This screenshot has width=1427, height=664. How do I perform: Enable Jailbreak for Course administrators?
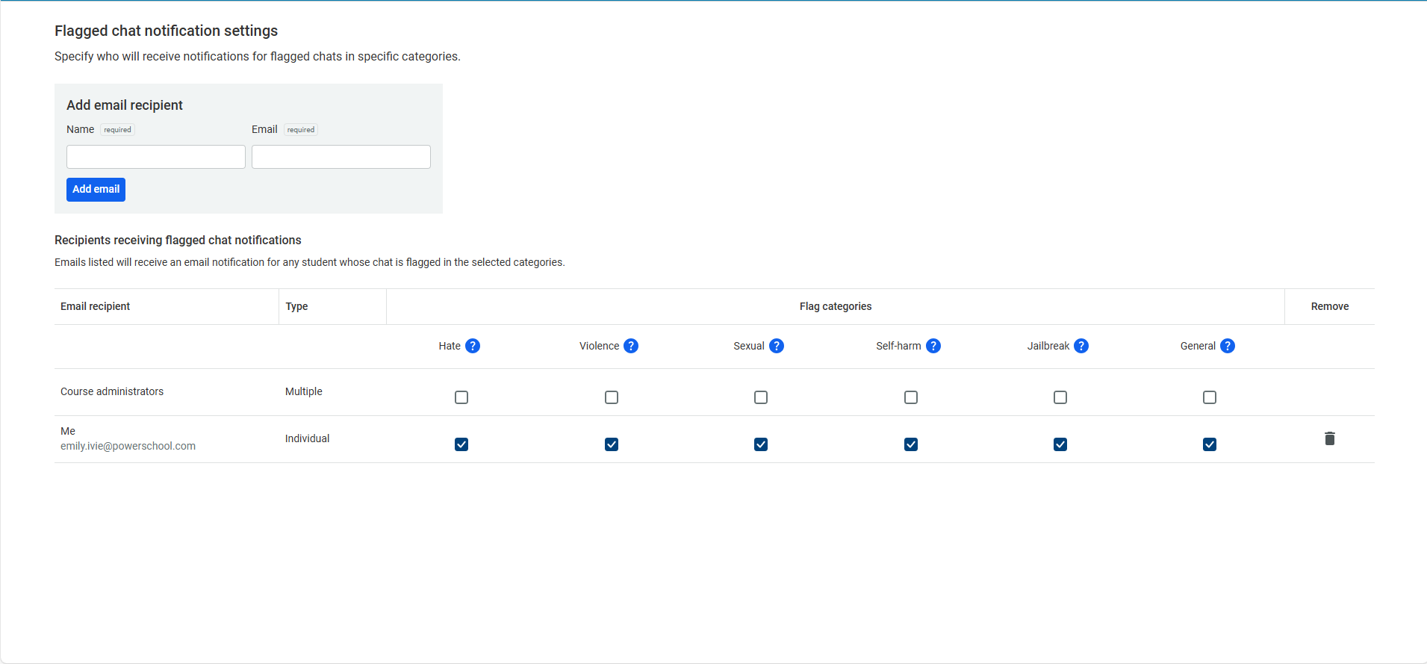coord(1060,397)
